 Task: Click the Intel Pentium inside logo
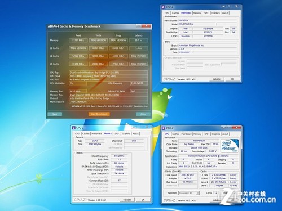coord(230,146)
